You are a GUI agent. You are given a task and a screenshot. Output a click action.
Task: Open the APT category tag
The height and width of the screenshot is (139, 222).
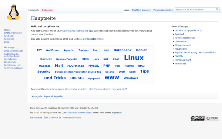[x=39, y=50]
